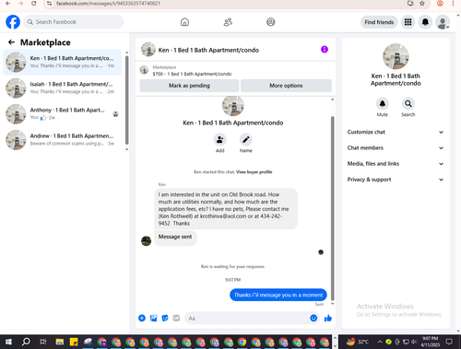Go to the Home feed icon
Image resolution: width=461 pixels, height=349 pixels.
point(184,22)
